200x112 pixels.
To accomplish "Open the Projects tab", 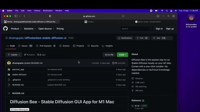I will click(x=78, y=46).
